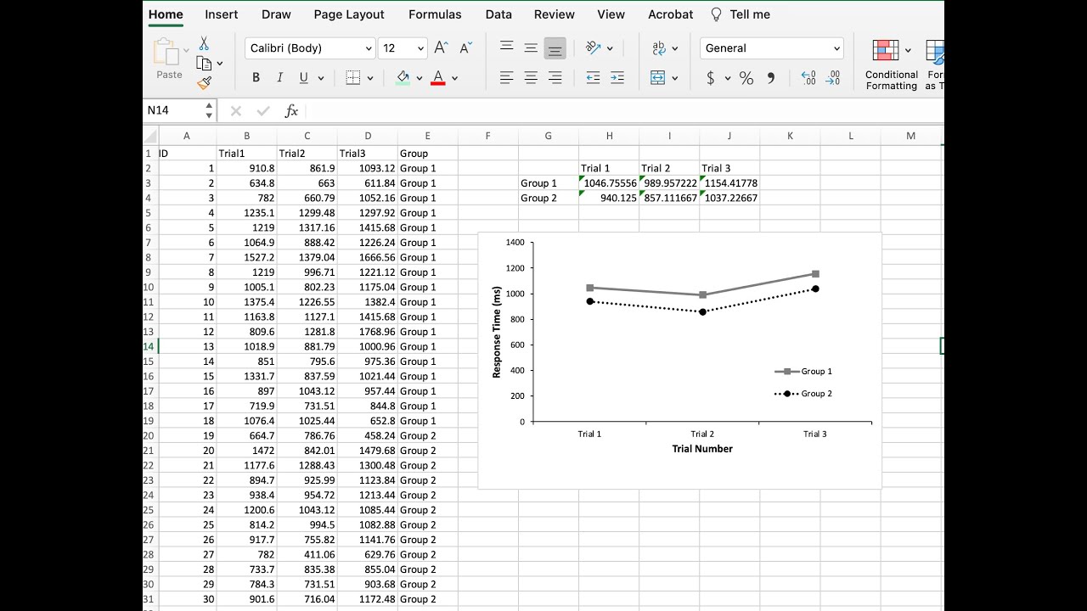This screenshot has width=1087, height=611.
Task: Click the Merge and Center icon
Action: [658, 78]
